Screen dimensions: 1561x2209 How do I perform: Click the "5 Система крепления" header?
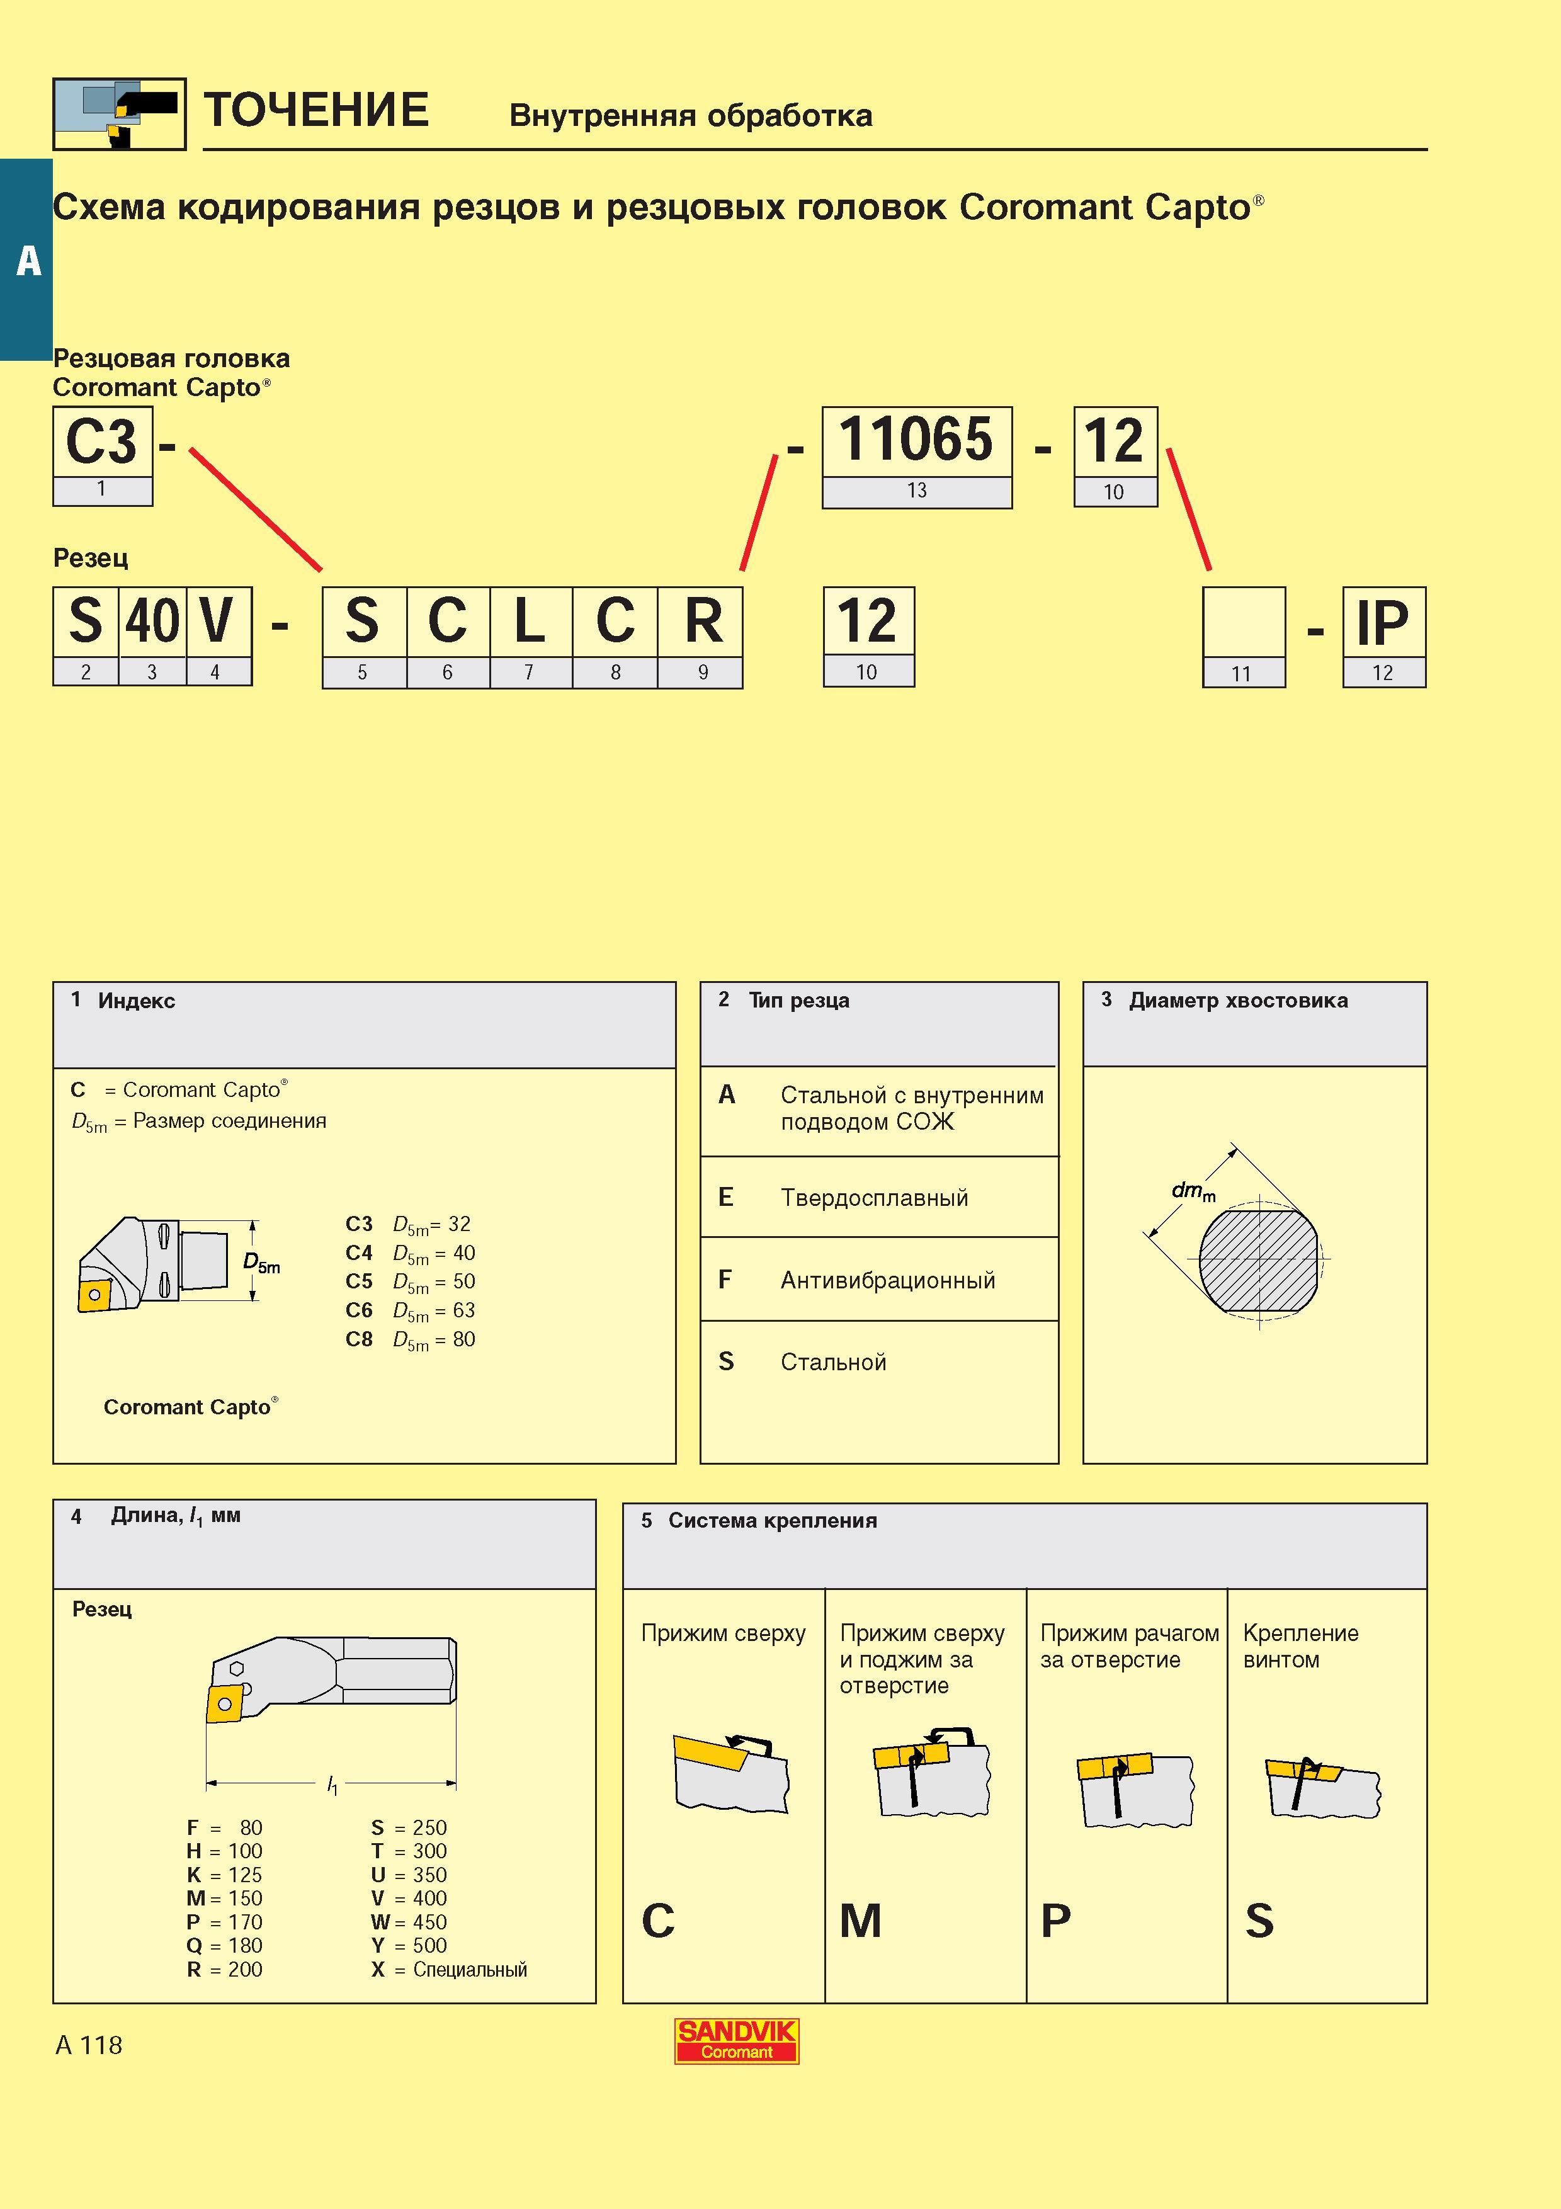1025,1545
